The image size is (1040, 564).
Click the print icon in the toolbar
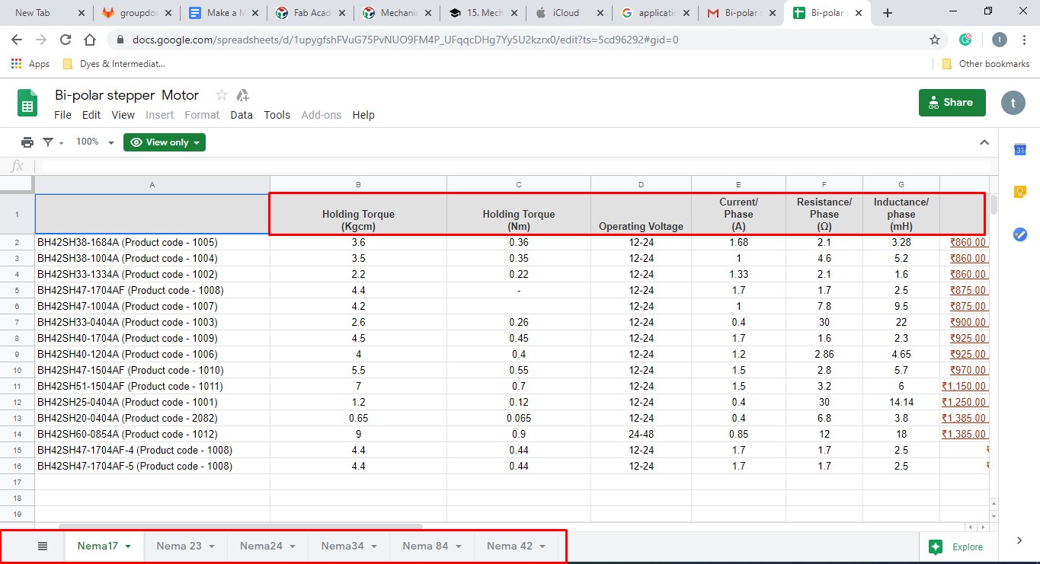[x=27, y=142]
